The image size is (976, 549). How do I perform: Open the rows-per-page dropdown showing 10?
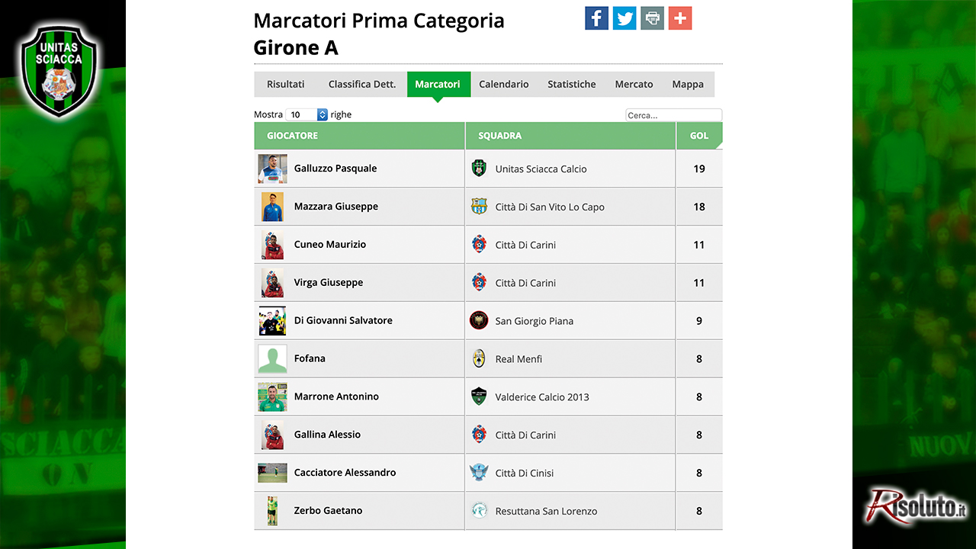307,114
